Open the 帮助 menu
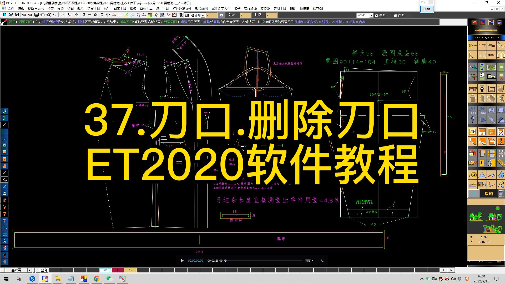Viewport: 505px width, 284px height. (x=293, y=9)
